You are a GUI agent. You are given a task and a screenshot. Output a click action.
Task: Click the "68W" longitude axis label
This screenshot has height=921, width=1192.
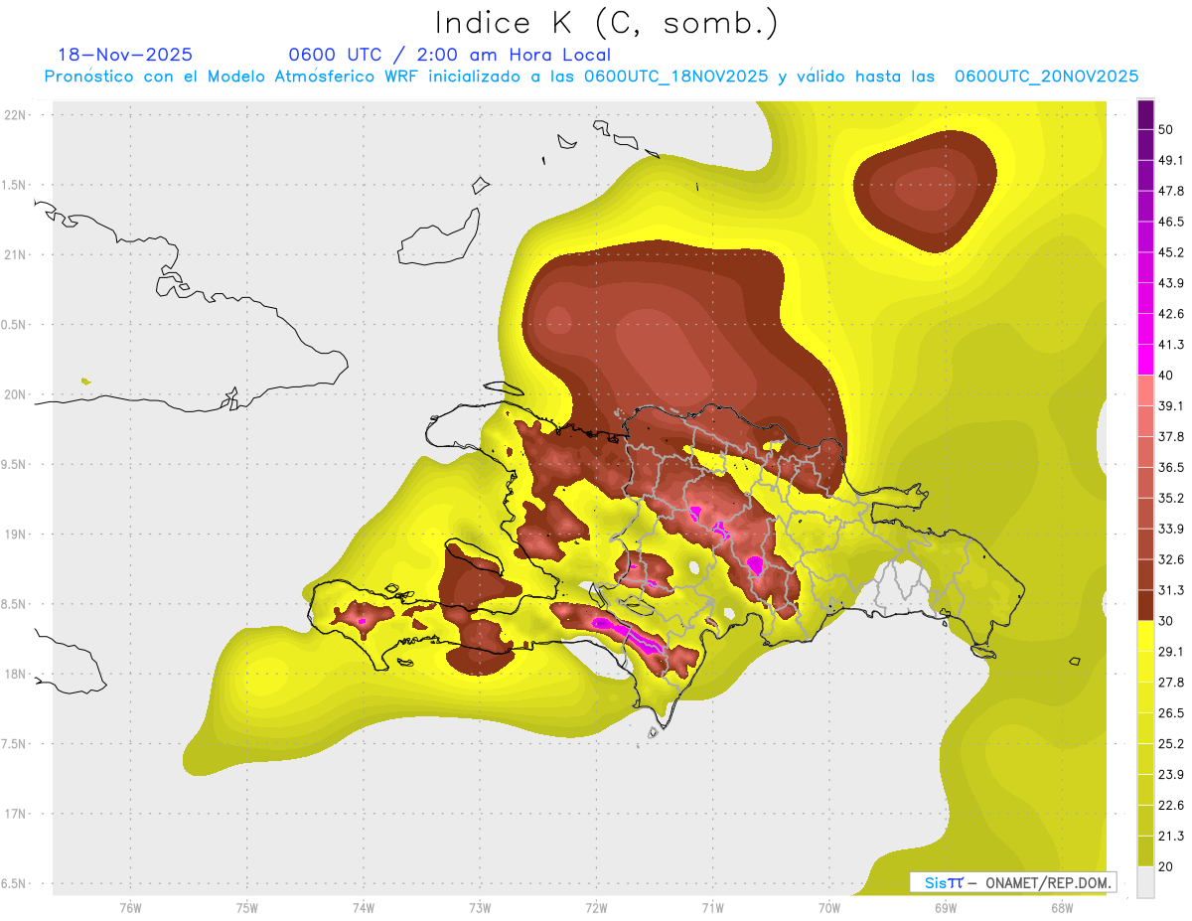point(1061,908)
